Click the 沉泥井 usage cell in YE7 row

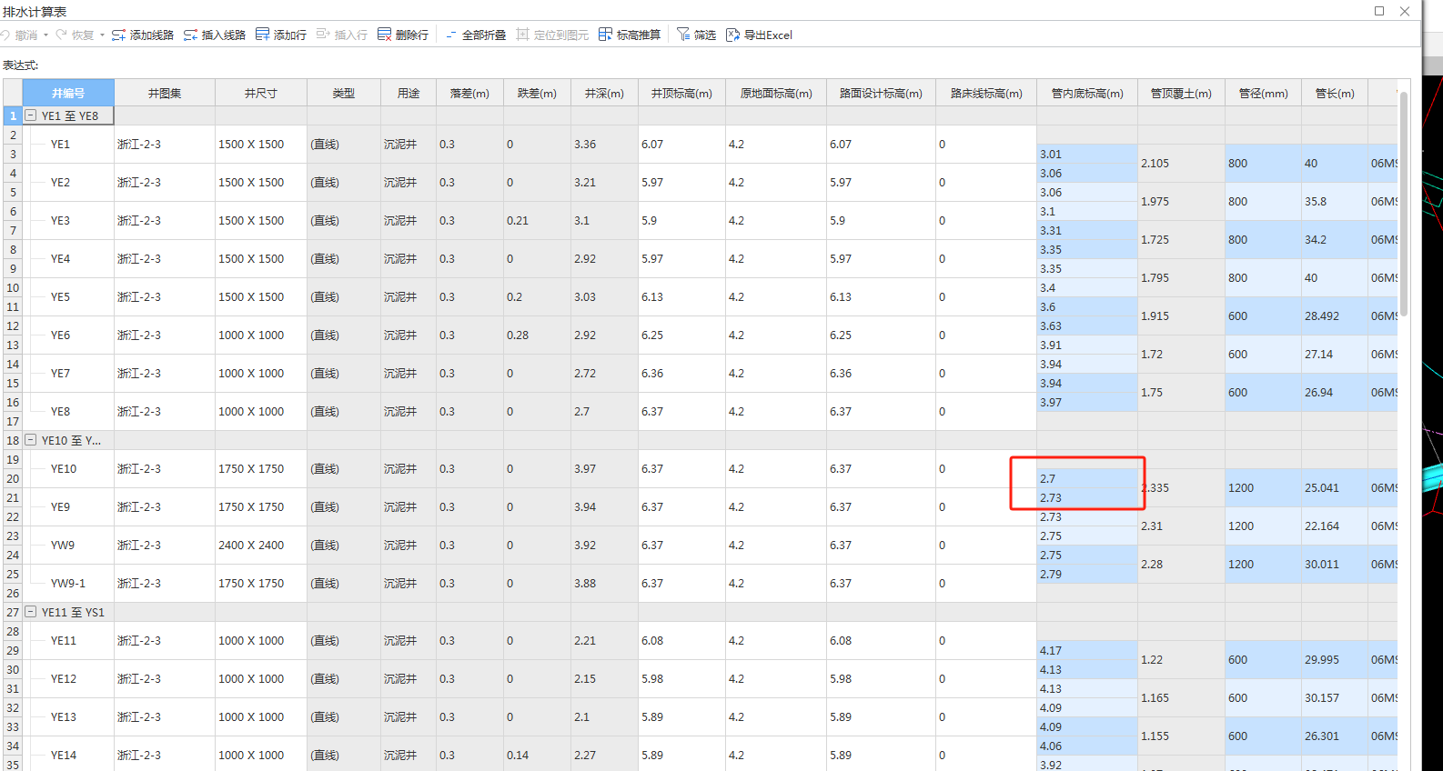point(409,373)
